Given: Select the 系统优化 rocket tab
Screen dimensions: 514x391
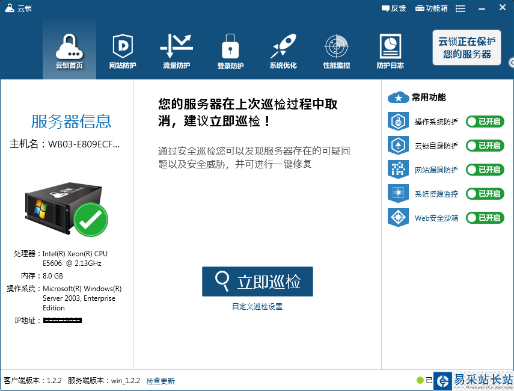Looking at the screenshot, I should coord(283,51).
